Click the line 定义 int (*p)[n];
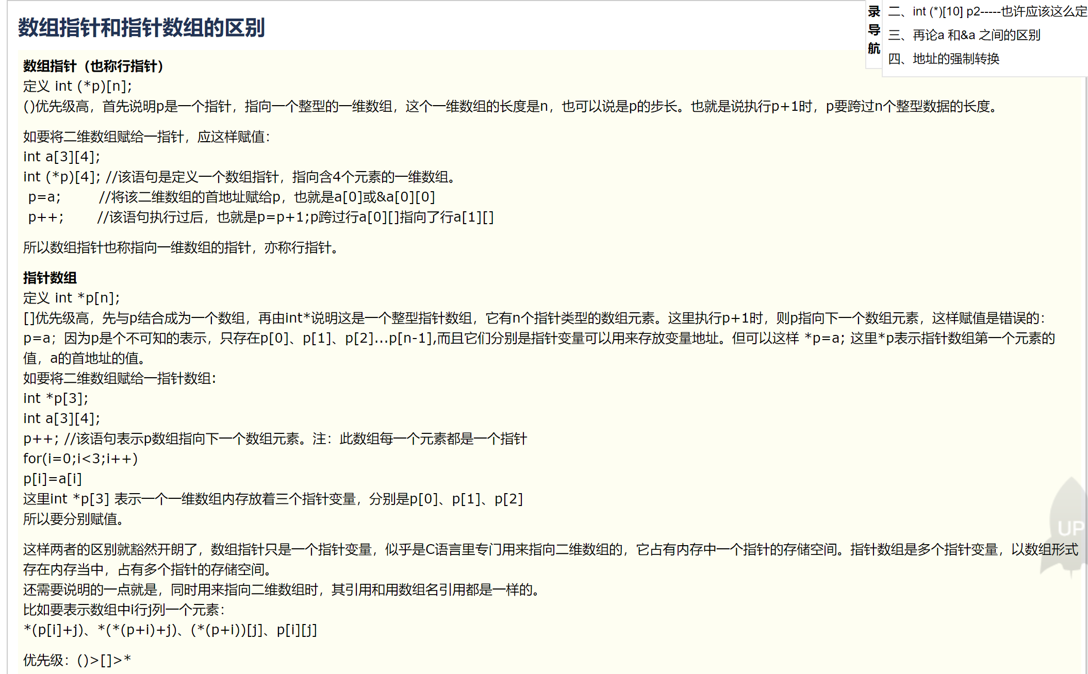This screenshot has height=674, width=1088. 77,86
